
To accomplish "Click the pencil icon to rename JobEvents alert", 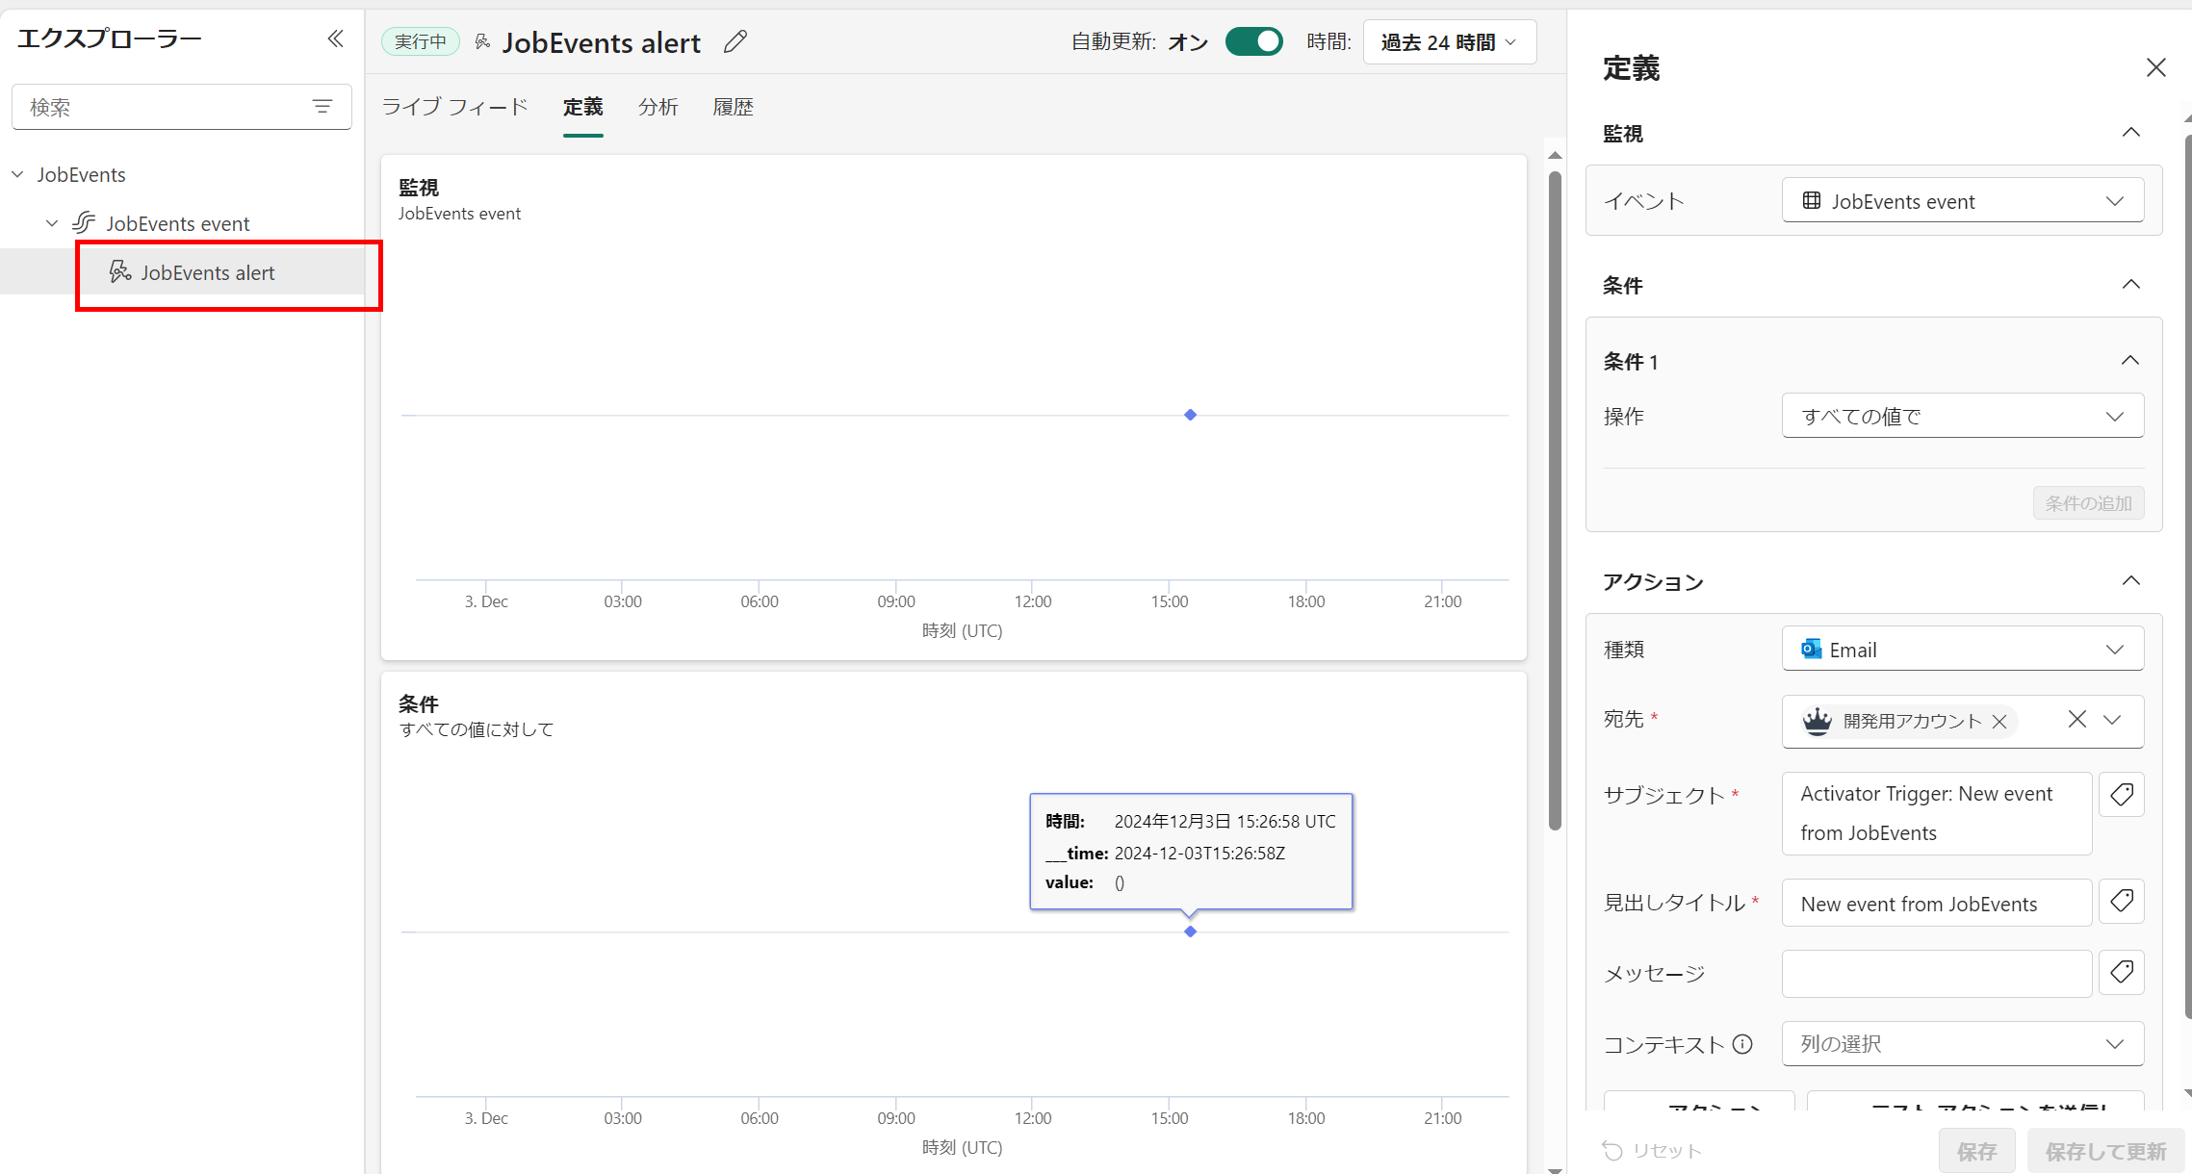I will [x=735, y=41].
